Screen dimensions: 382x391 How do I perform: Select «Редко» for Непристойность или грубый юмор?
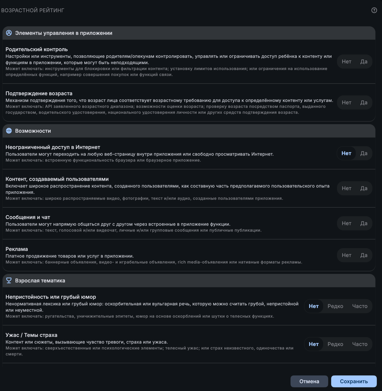335,306
